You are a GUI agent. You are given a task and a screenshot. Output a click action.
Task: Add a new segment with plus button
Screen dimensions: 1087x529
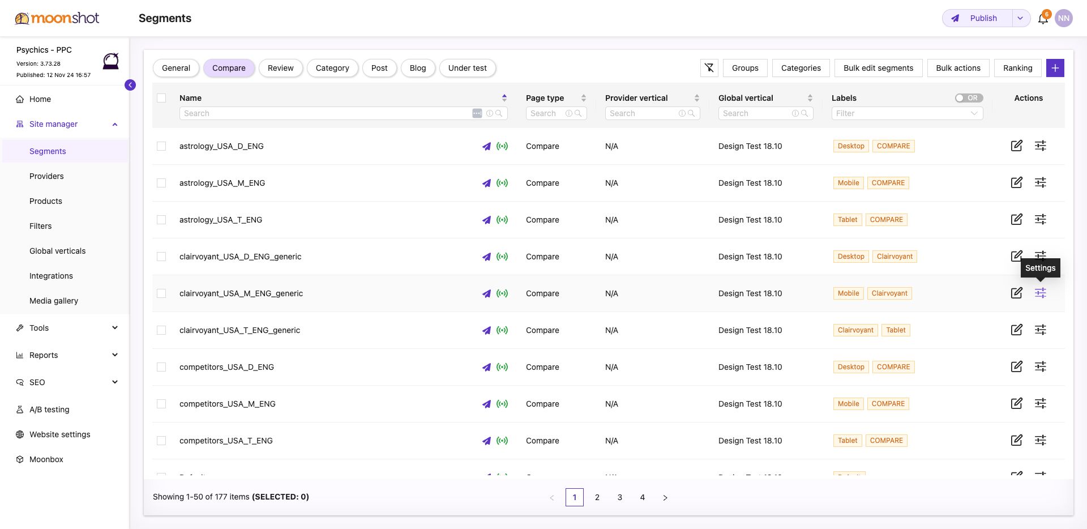(1055, 68)
